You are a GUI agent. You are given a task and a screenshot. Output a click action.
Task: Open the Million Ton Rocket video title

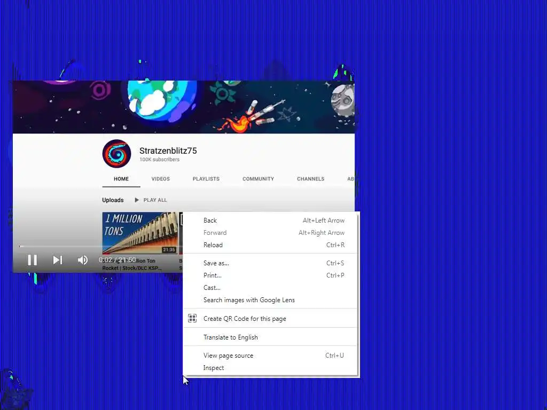click(x=132, y=264)
